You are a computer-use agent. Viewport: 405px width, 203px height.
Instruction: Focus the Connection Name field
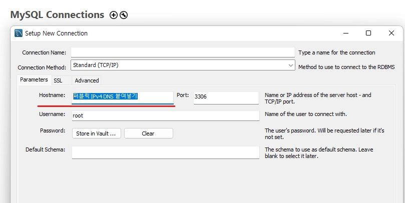(183, 52)
